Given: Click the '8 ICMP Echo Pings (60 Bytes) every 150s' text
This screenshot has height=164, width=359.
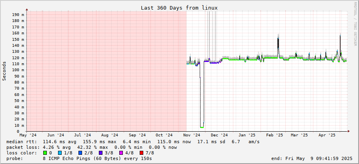Looking at the screenshot, I should coord(97,158).
